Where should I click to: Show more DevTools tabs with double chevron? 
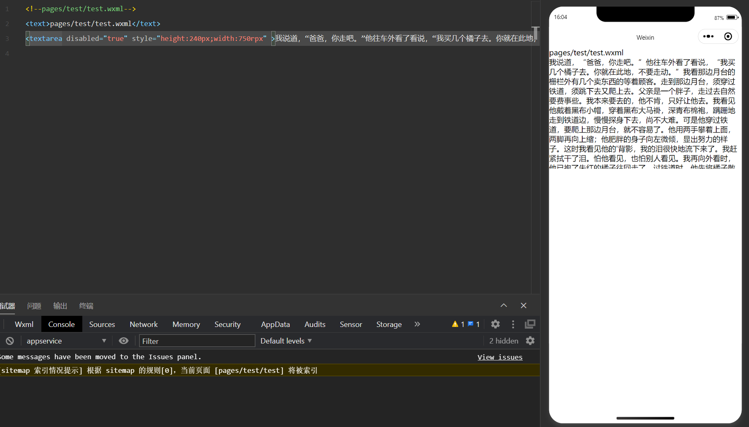coord(417,324)
